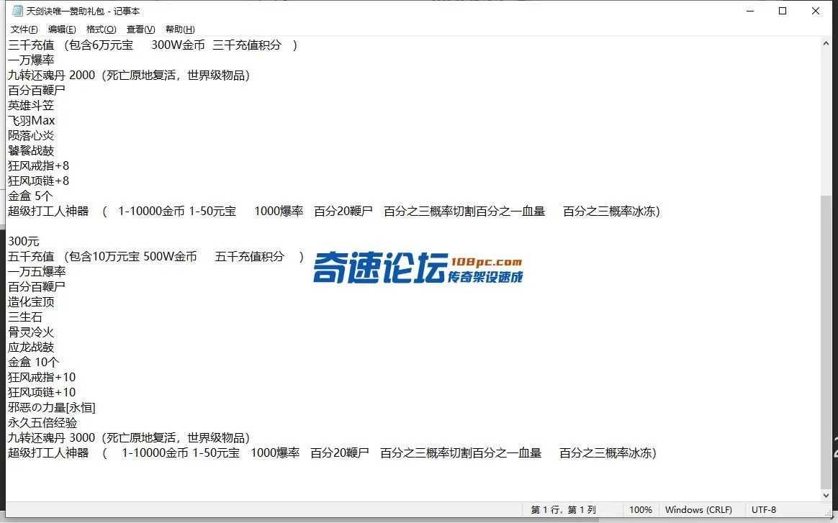Click the line 永久五倍经验
Viewport: 838px width, 523px height.
pos(42,422)
